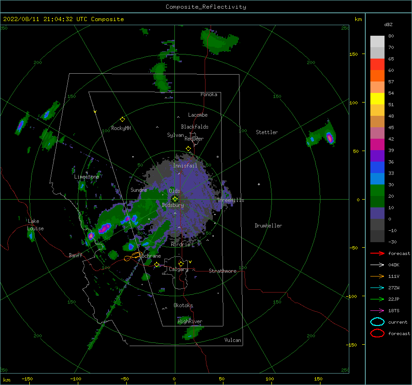Click the Composite_Reflectivity title
Image resolution: width=412 pixels, height=385 pixels.
click(x=206, y=7)
